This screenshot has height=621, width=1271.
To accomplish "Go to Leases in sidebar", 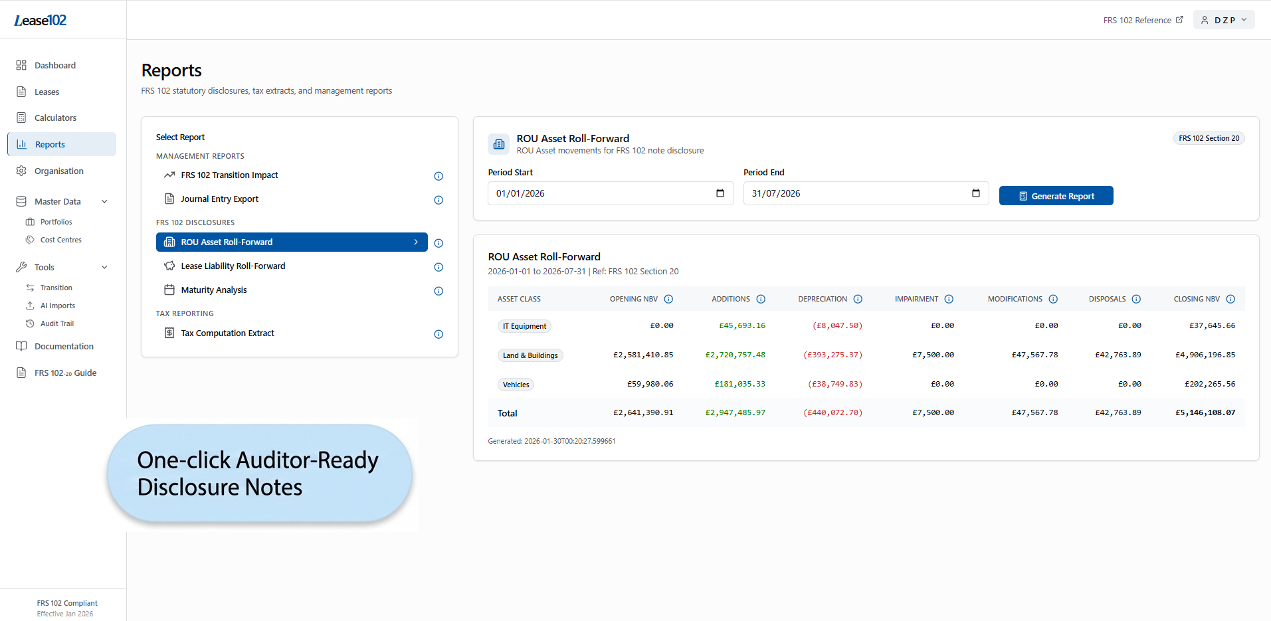I will pyautogui.click(x=47, y=92).
